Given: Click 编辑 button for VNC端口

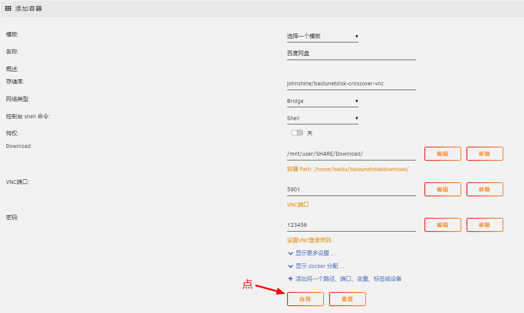Looking at the screenshot, I should 442,190.
